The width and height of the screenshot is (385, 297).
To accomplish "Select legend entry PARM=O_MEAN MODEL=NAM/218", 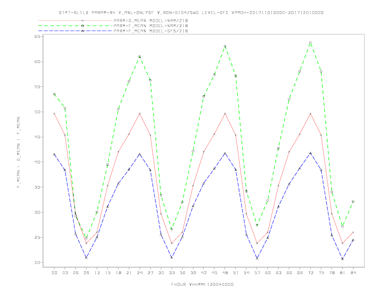I will point(151,20).
